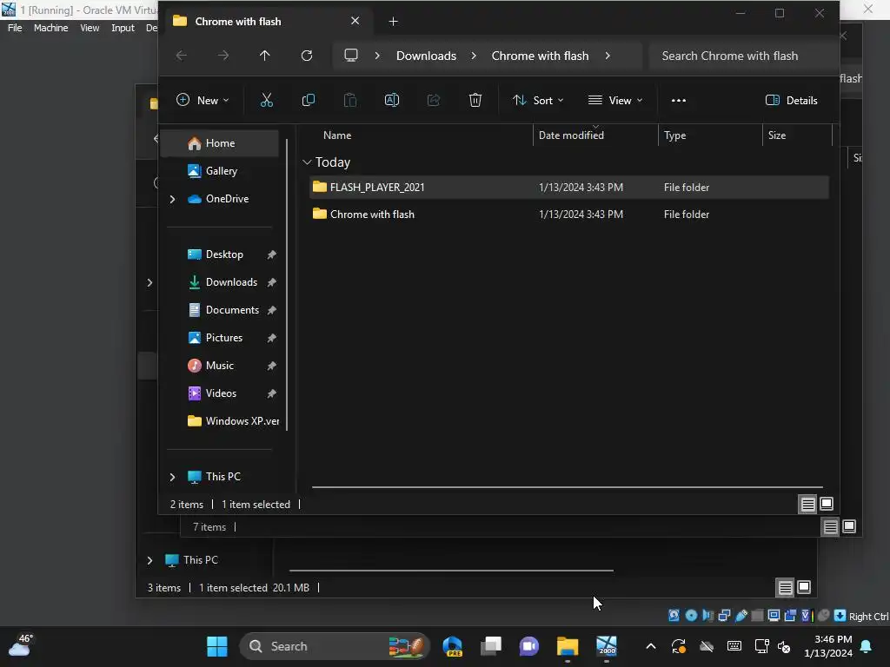
Task: Go to Home in the sidebar
Action: tap(220, 143)
